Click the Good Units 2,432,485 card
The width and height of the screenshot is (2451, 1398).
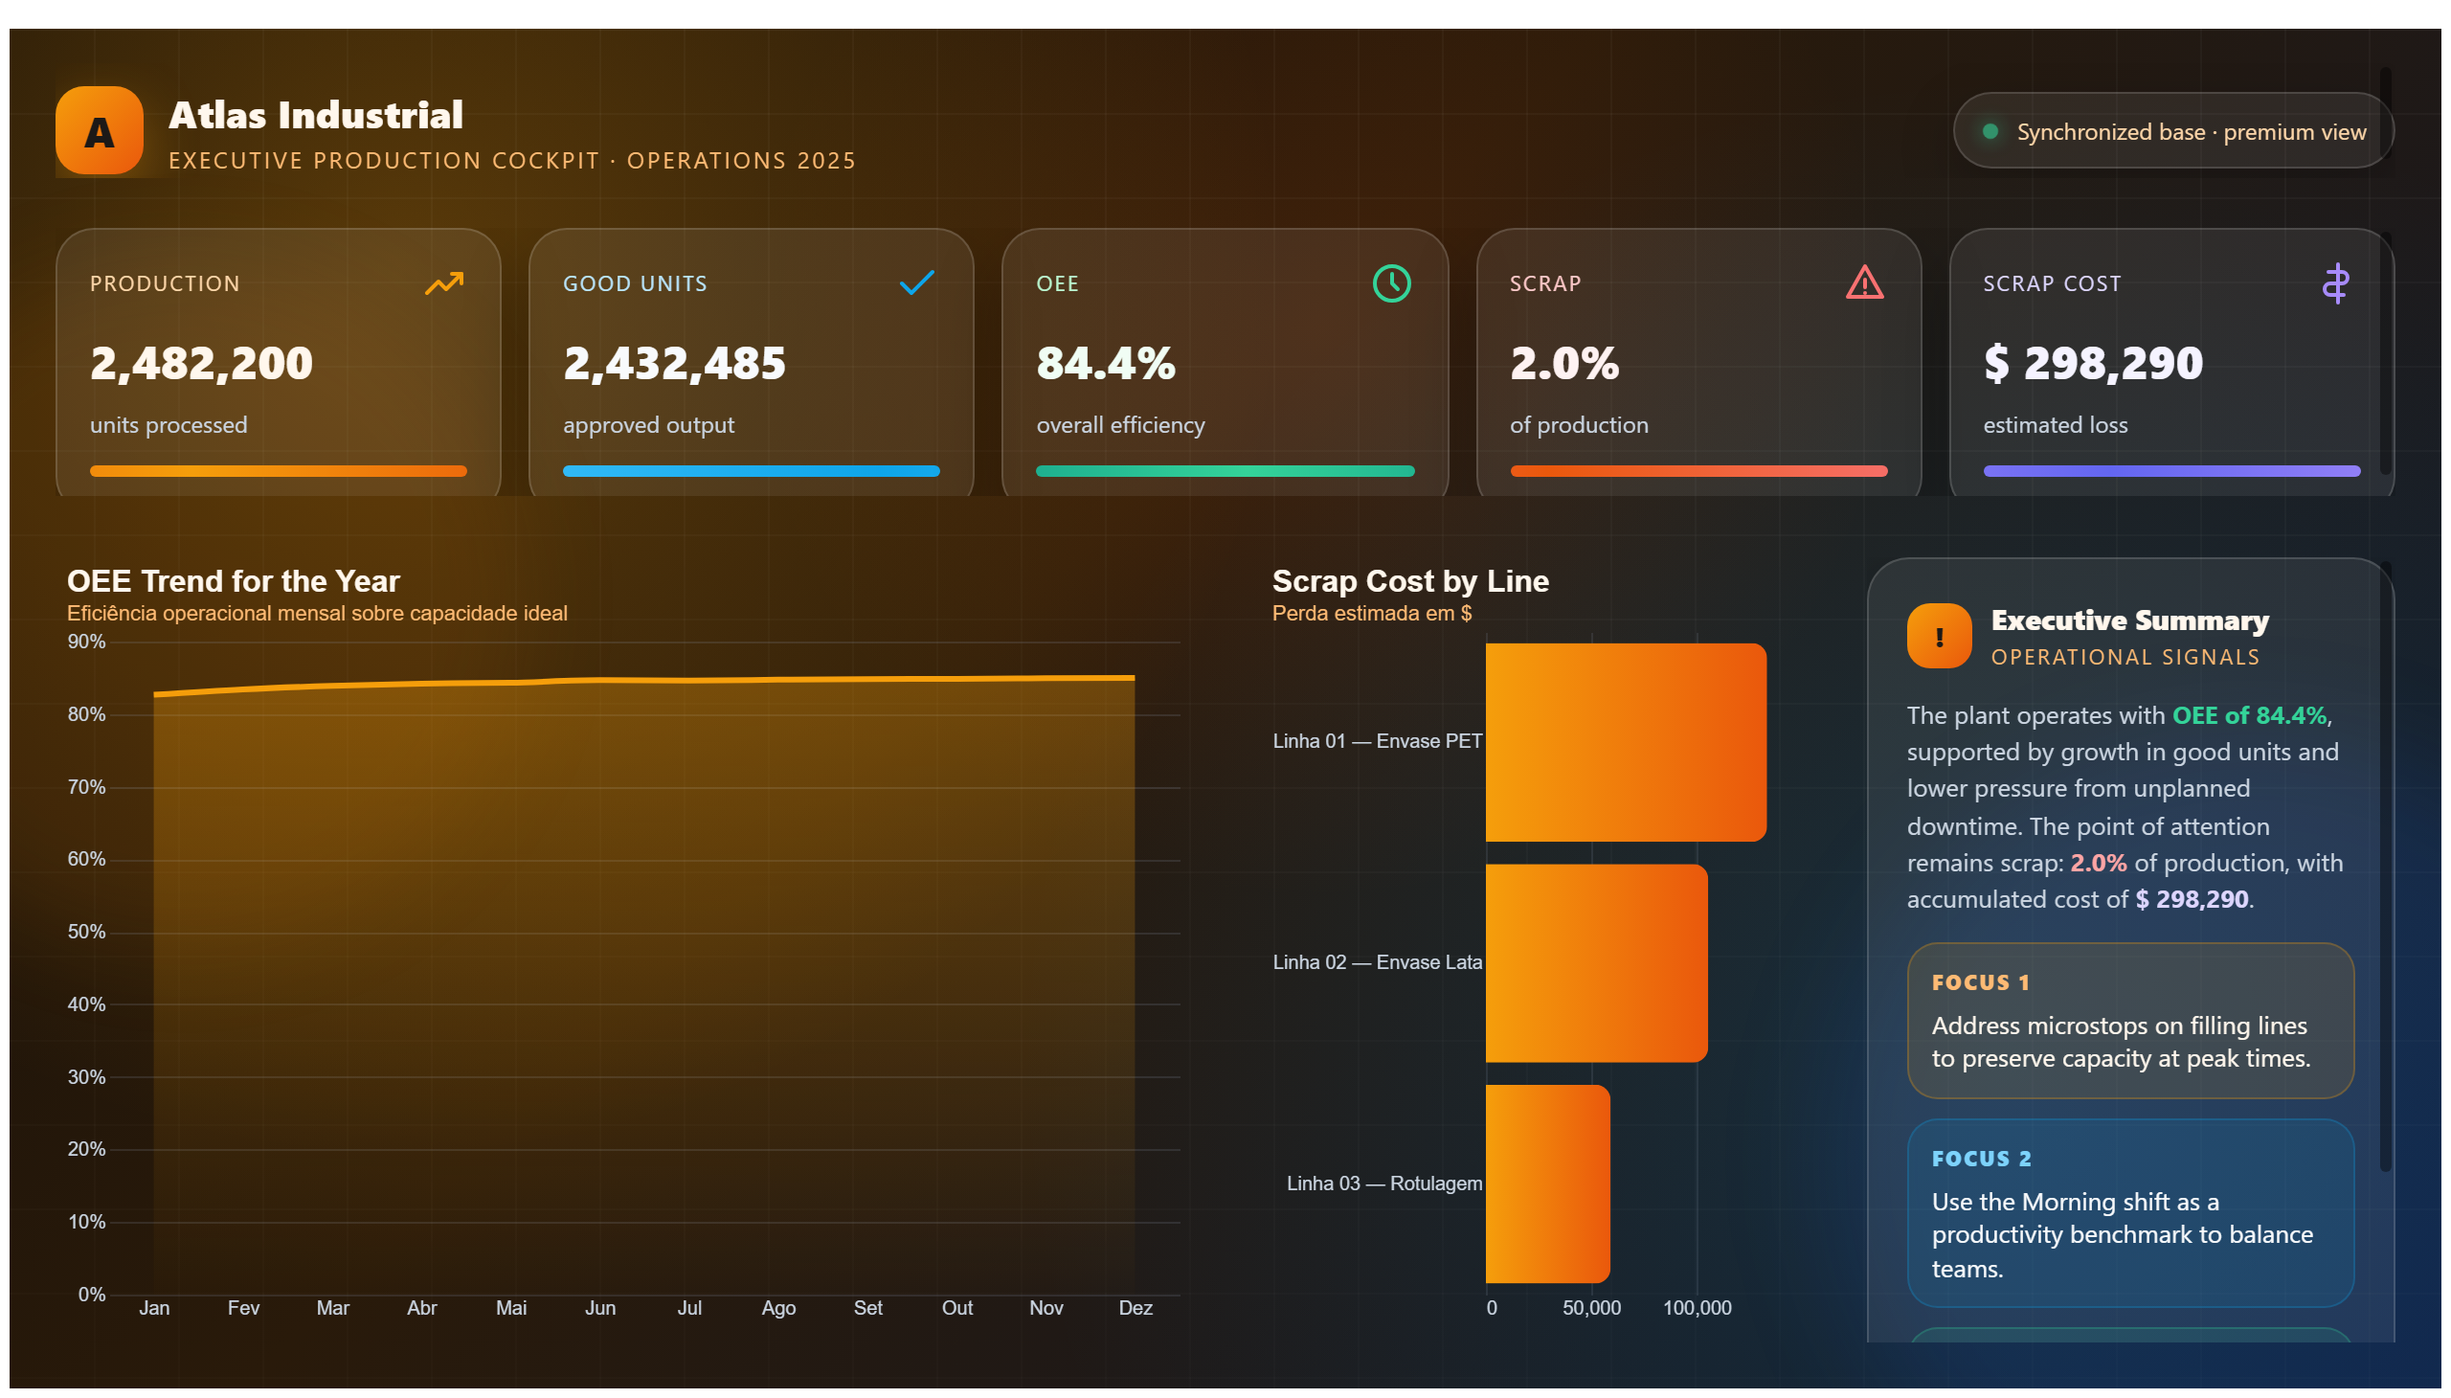[751, 363]
